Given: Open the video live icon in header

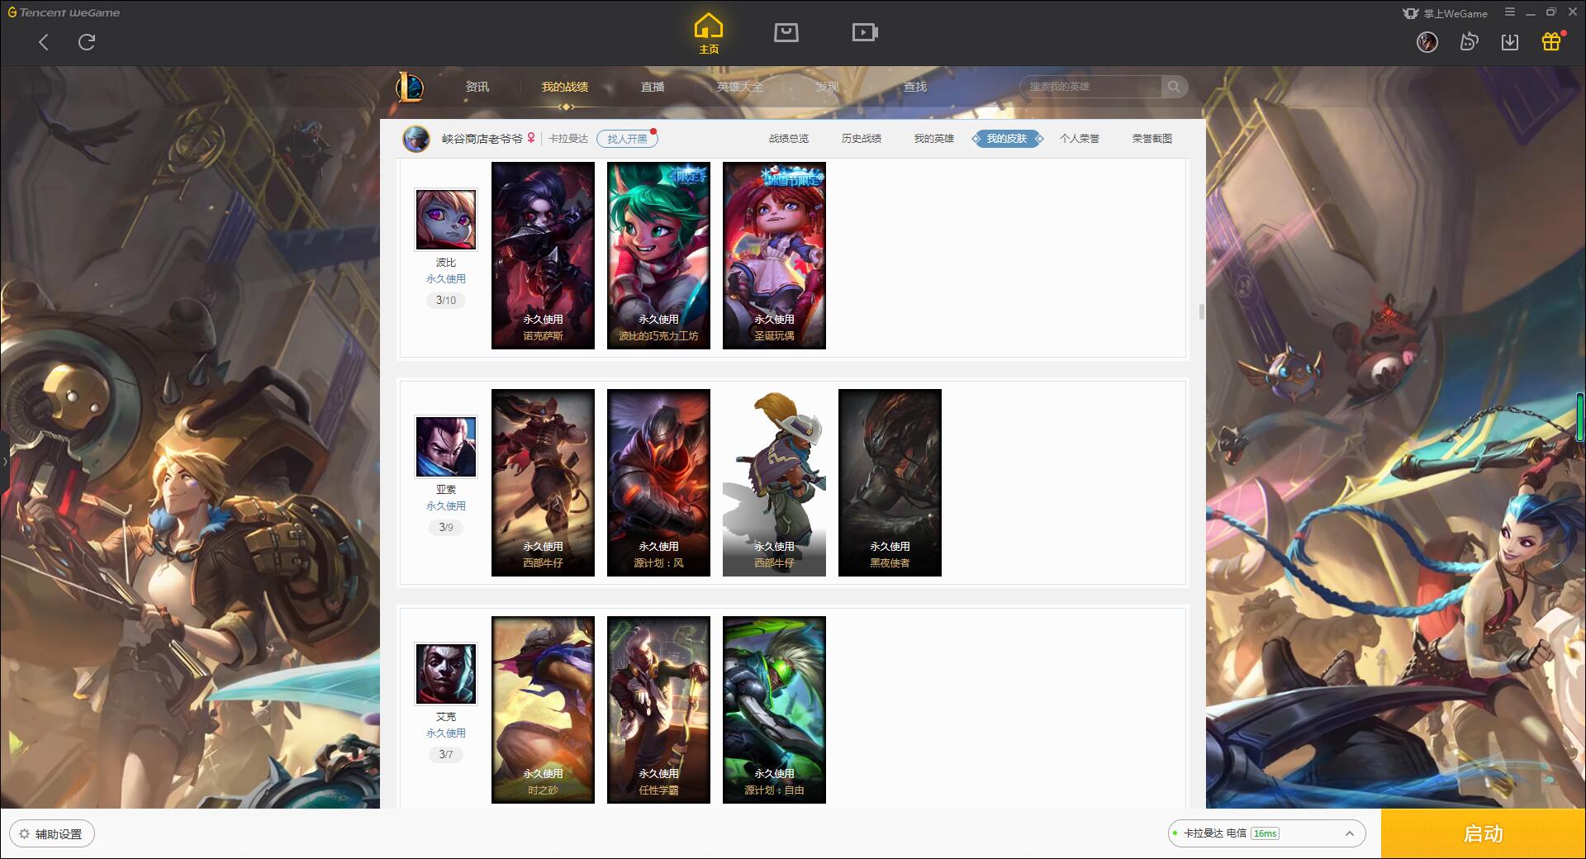Looking at the screenshot, I should click(865, 32).
